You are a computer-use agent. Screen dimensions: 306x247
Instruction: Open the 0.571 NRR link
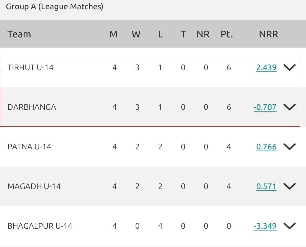(266, 187)
